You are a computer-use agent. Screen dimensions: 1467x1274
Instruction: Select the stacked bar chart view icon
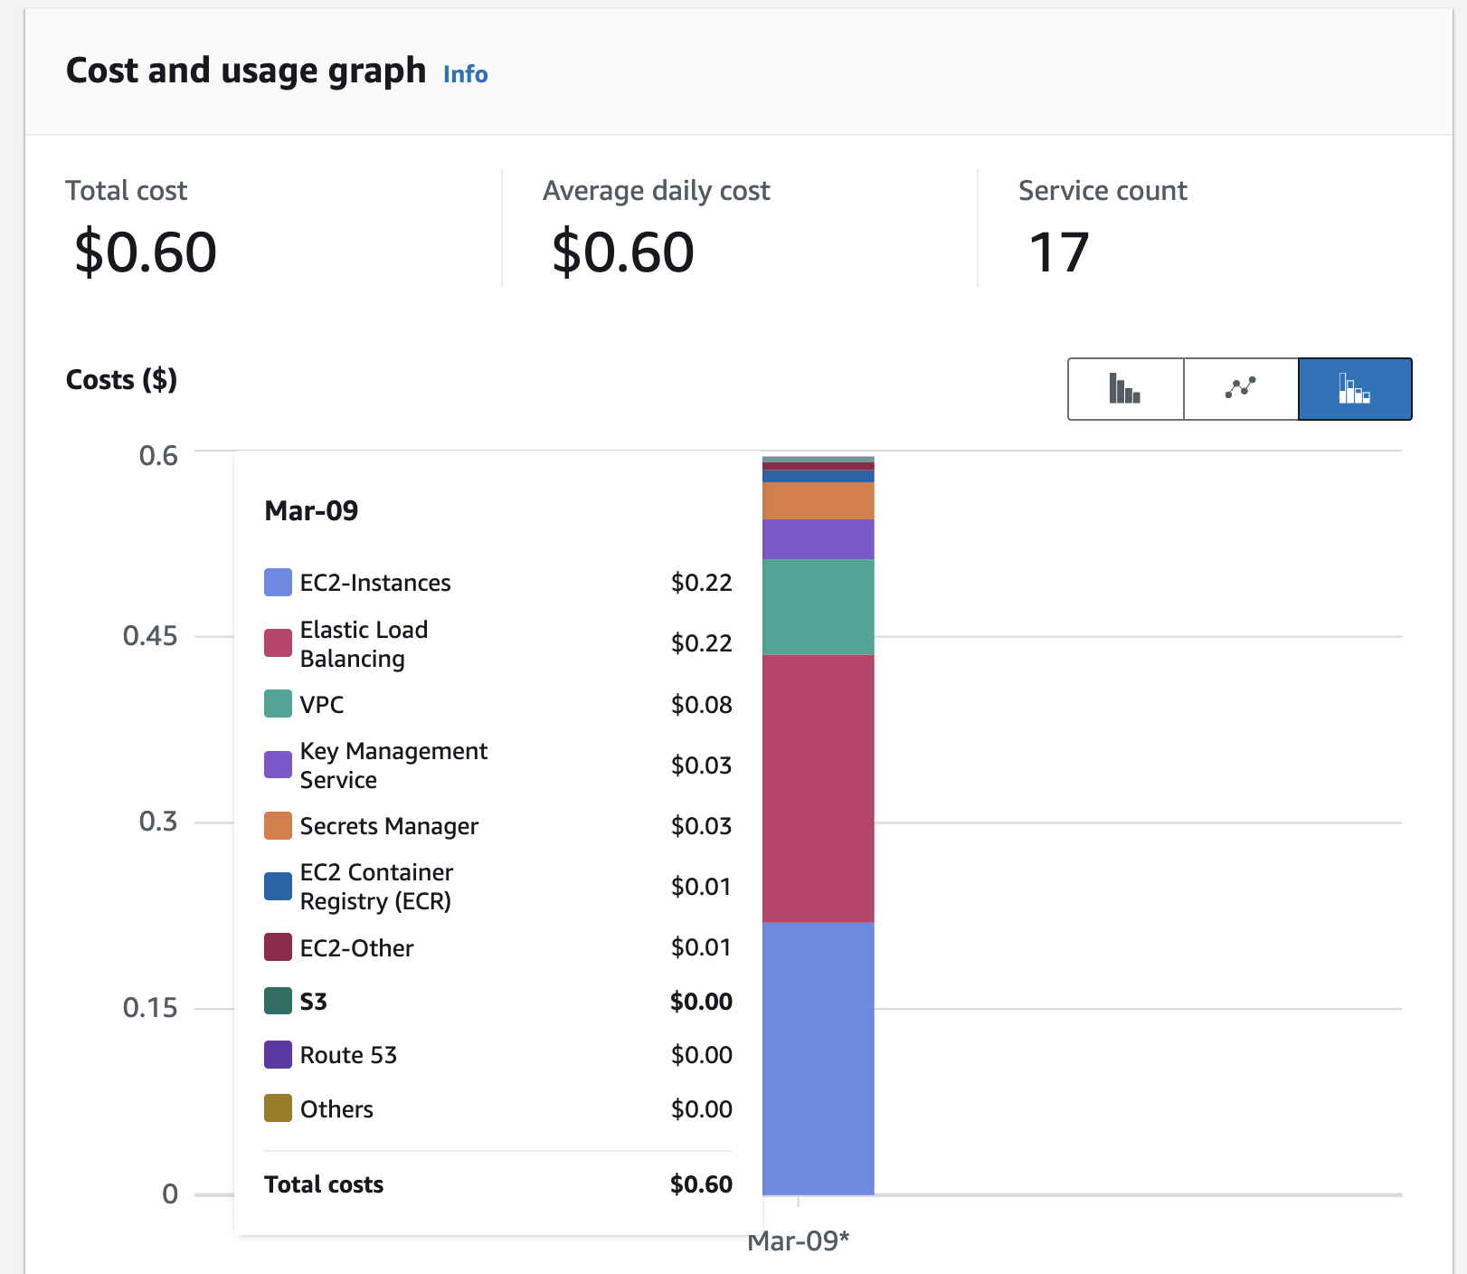point(1355,388)
